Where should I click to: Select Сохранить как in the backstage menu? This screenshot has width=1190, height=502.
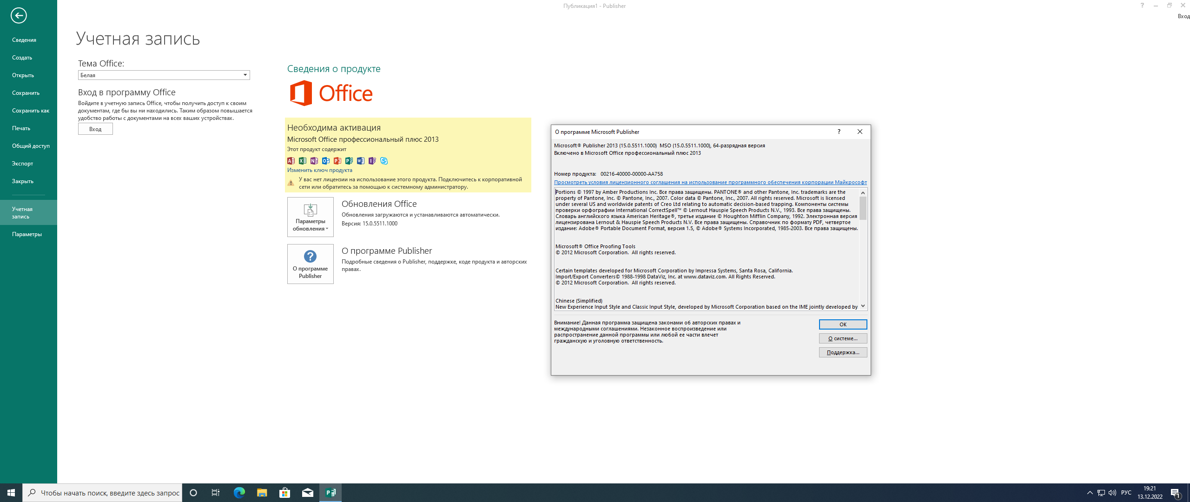pos(28,111)
